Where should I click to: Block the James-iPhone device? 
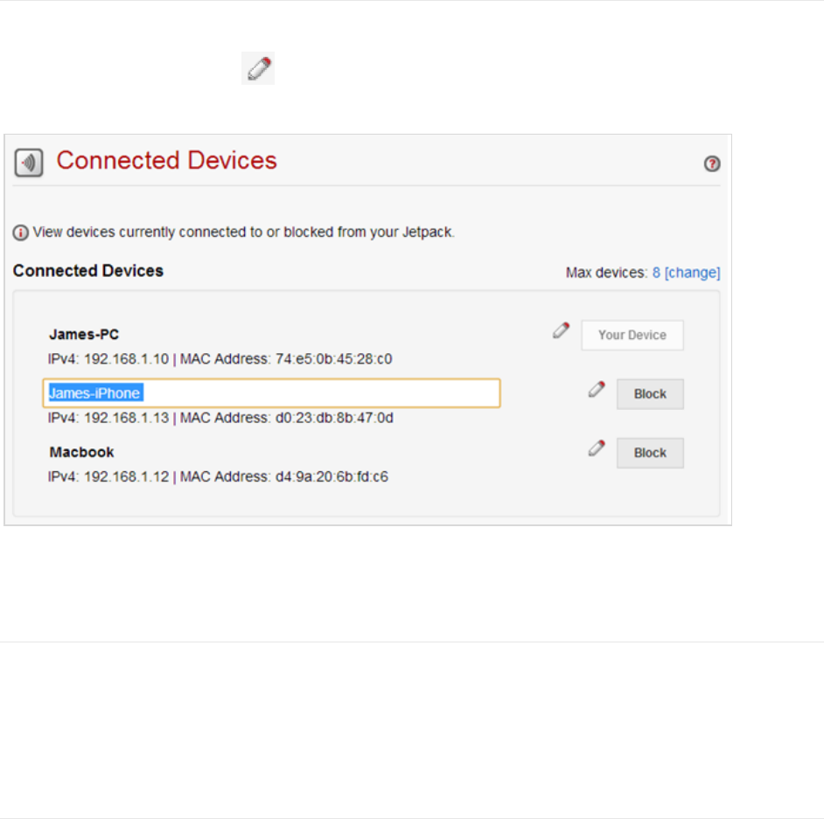[x=650, y=394]
